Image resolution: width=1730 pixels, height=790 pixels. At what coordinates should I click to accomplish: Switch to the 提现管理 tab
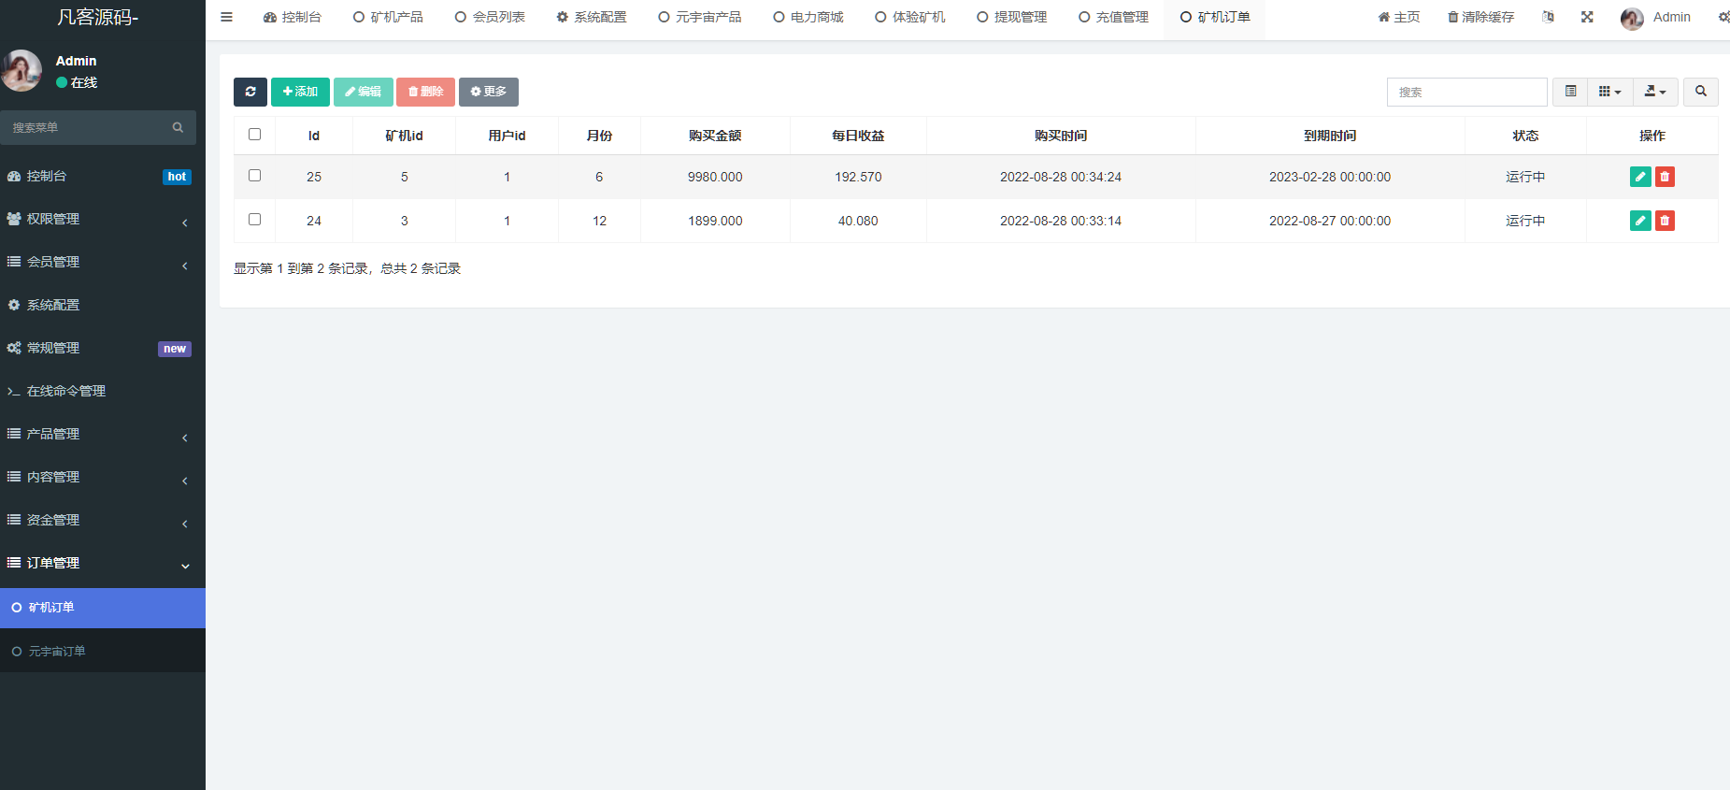(x=1011, y=17)
